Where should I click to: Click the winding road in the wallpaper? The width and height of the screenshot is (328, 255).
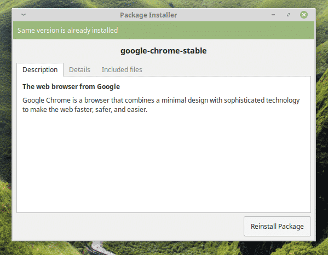coord(99,248)
